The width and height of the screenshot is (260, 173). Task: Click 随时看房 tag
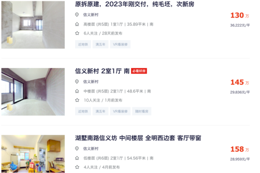(142, 111)
